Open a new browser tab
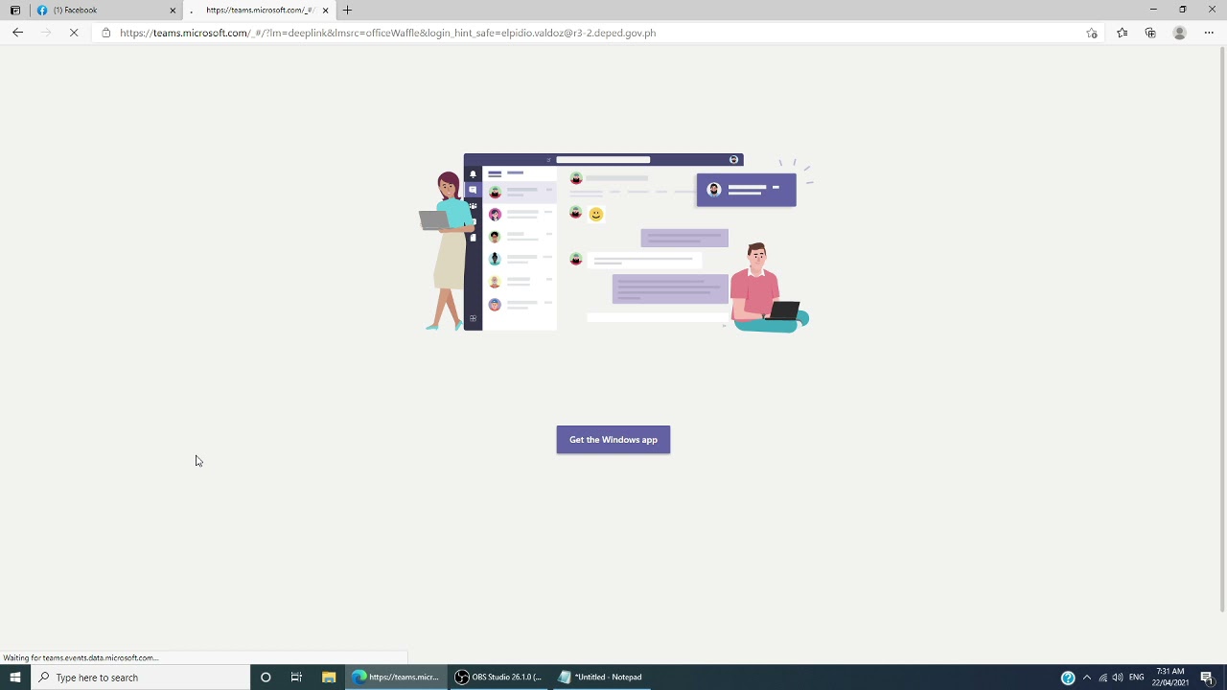The image size is (1227, 690). pyautogui.click(x=347, y=11)
